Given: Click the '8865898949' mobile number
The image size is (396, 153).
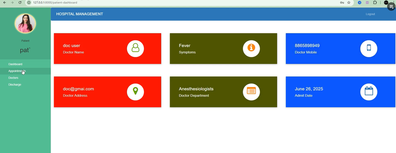Looking at the screenshot, I should point(307,45).
